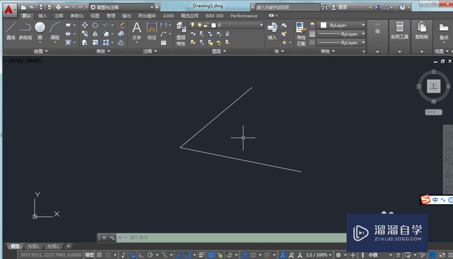The image size is (453, 259).
Task: Click the Table icon in annotation panel
Action: (164, 43)
